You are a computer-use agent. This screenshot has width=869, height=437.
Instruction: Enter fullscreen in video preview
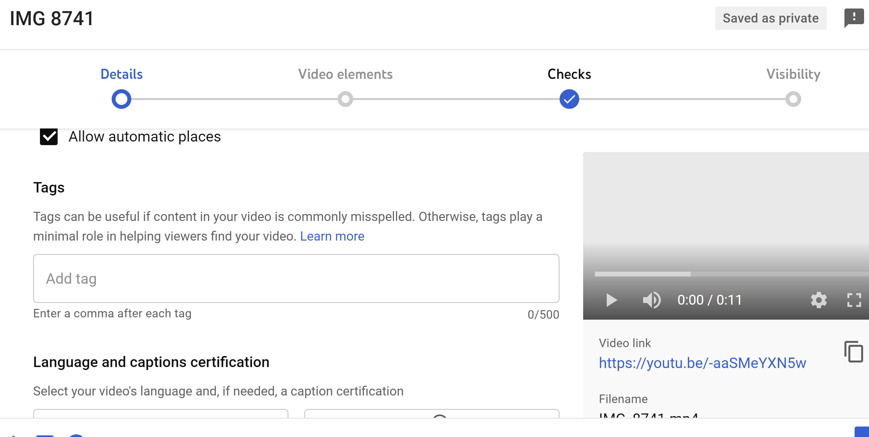click(854, 300)
